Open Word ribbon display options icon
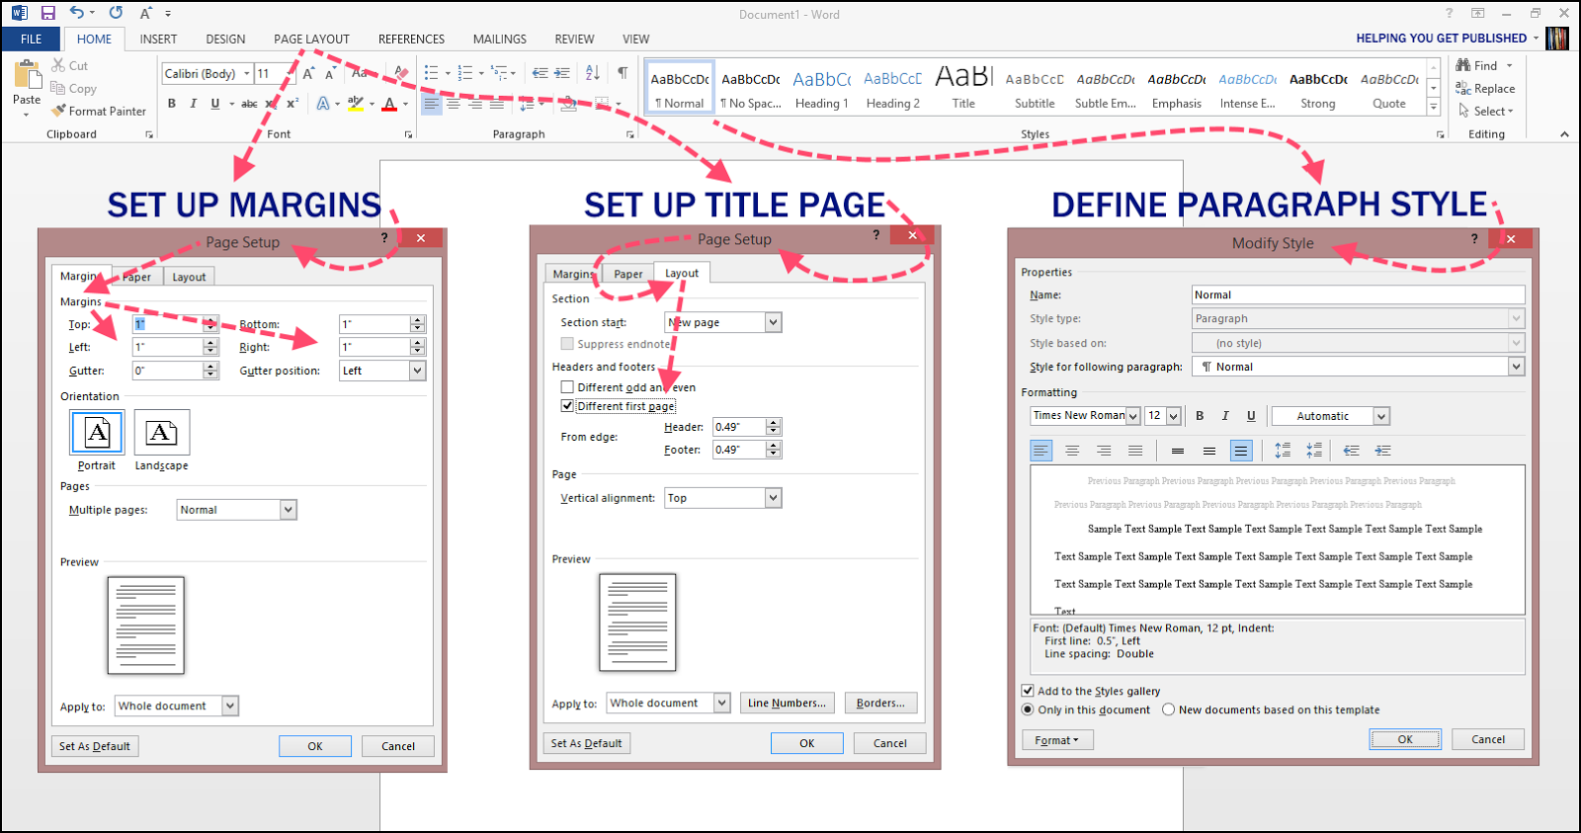Image resolution: width=1581 pixels, height=833 pixels. pyautogui.click(x=1478, y=13)
